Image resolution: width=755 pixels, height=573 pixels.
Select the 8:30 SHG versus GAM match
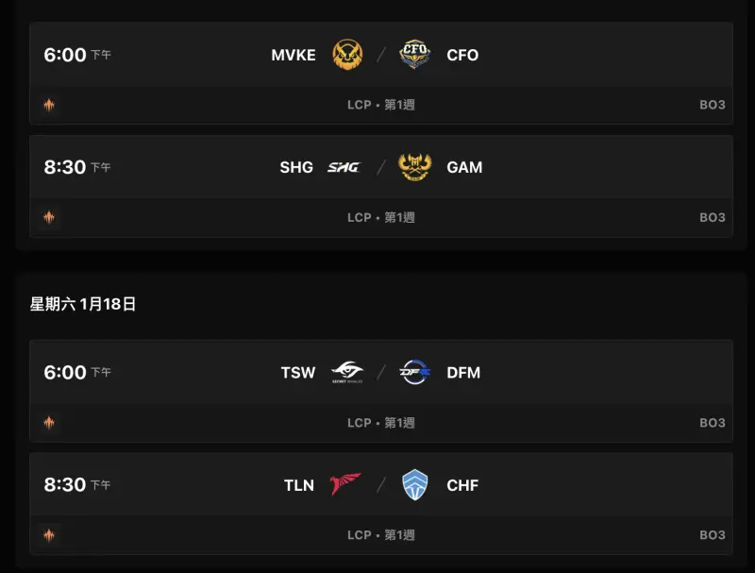381,186
